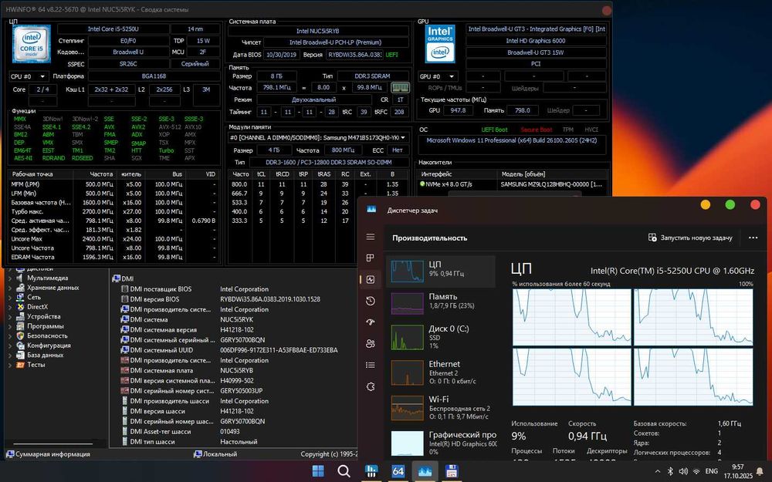The image size is (772, 482).
Task: Open the Windows Start button
Action: pyautogui.click(x=319, y=471)
